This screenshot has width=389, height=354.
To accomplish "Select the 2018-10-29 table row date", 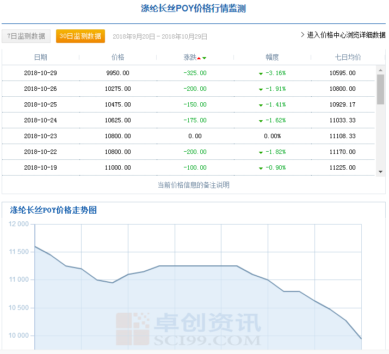I will tap(40, 73).
